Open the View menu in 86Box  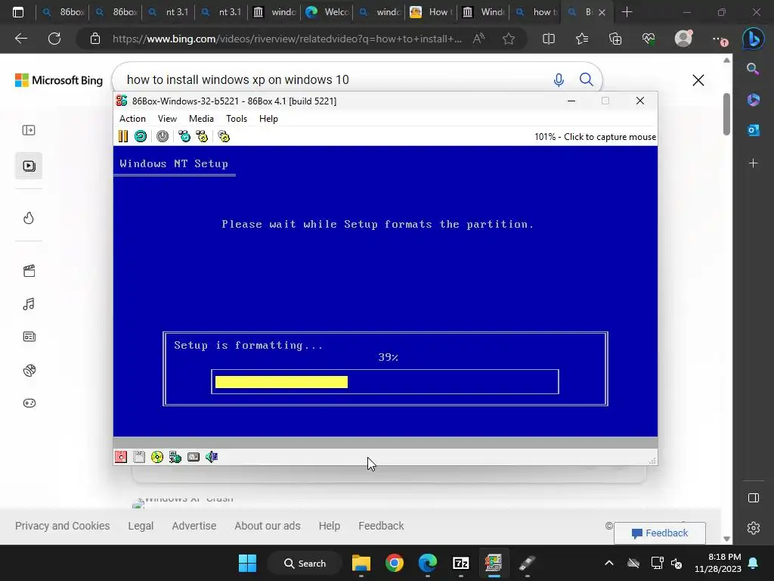167,119
